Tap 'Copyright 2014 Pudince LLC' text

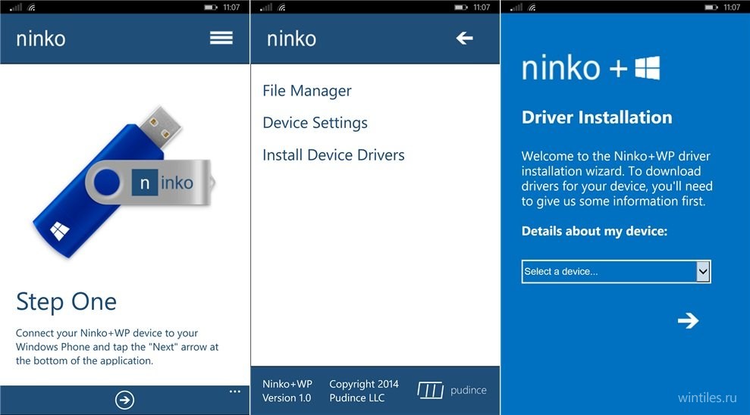[363, 391]
